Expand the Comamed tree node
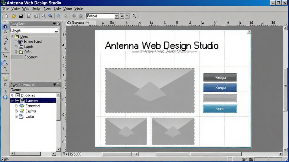This screenshot has height=162, width=289. click(x=17, y=106)
